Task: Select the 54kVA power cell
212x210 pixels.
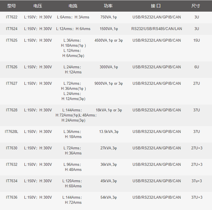Action: 109,198
